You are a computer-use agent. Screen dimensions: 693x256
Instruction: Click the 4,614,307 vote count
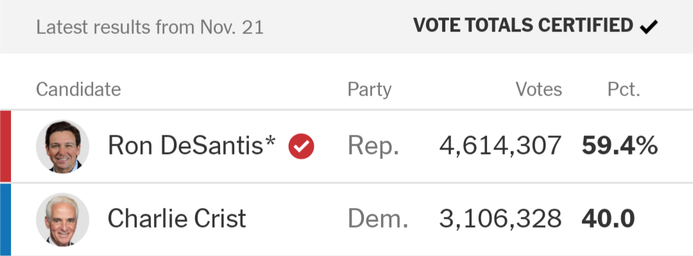point(501,146)
